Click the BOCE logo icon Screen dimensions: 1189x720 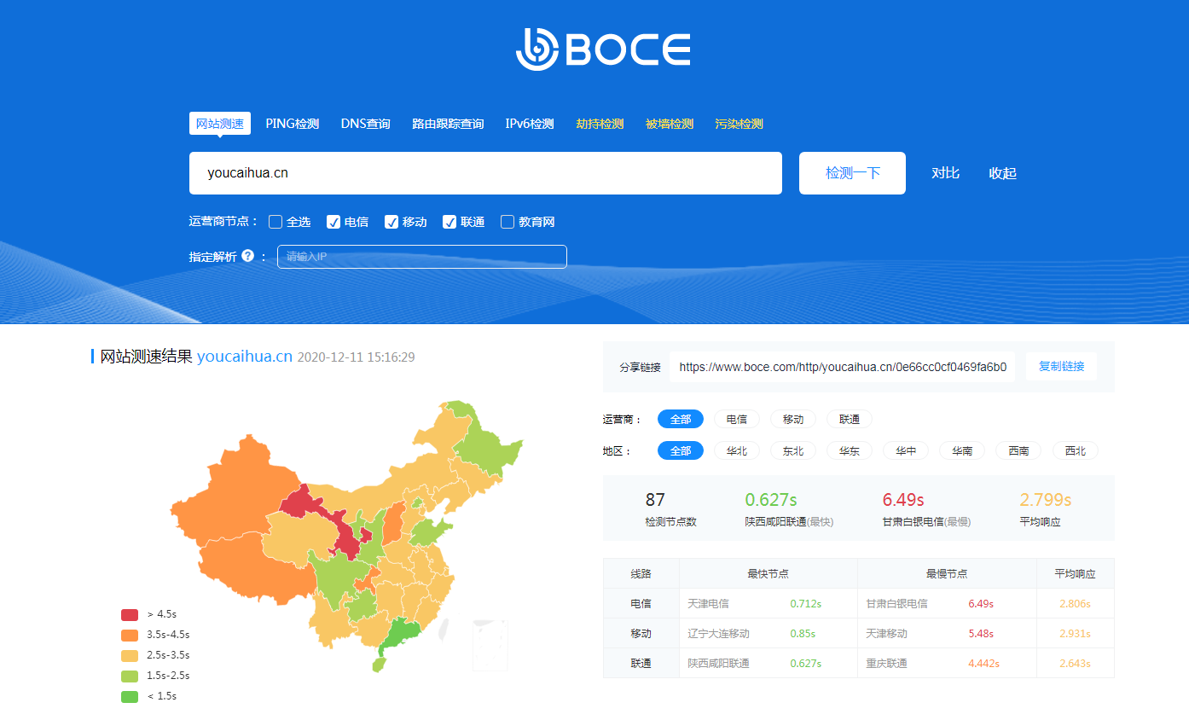click(x=537, y=49)
